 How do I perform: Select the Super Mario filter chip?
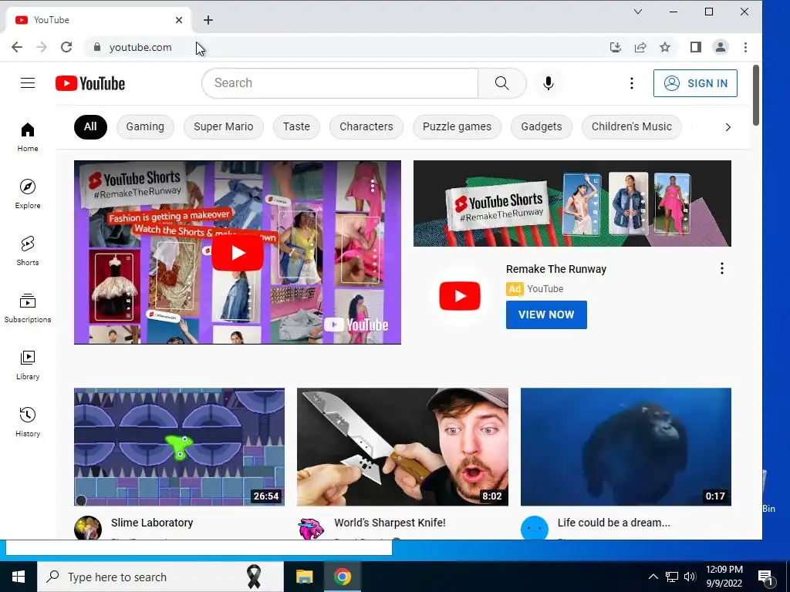click(x=224, y=127)
